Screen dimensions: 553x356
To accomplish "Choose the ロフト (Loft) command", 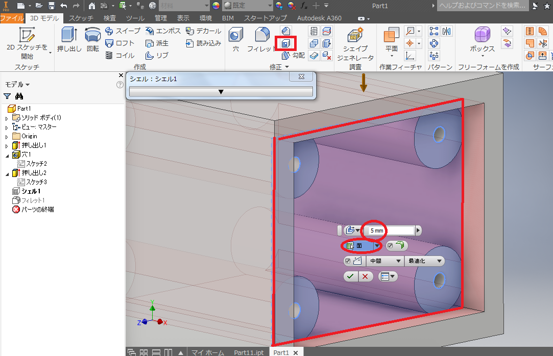I will click(x=120, y=43).
